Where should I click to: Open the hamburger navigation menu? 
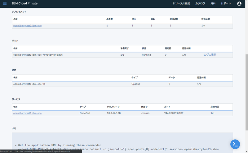point(5,3)
